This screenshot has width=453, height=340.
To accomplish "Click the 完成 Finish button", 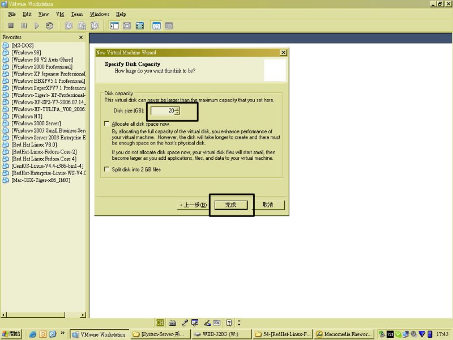I will point(231,205).
